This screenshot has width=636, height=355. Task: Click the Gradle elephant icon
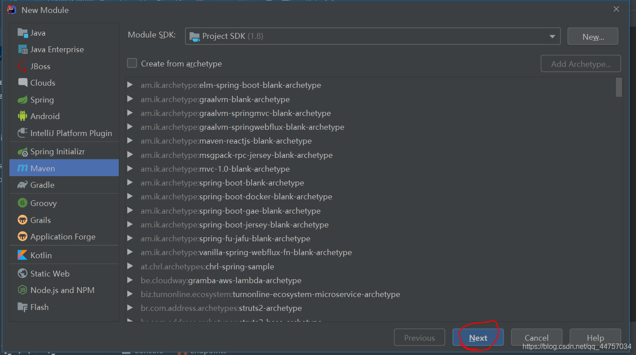(23, 185)
